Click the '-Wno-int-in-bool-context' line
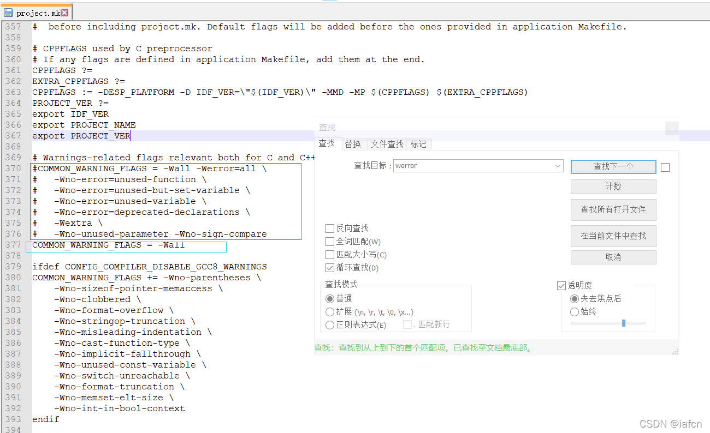The height and width of the screenshot is (433, 710). point(120,408)
